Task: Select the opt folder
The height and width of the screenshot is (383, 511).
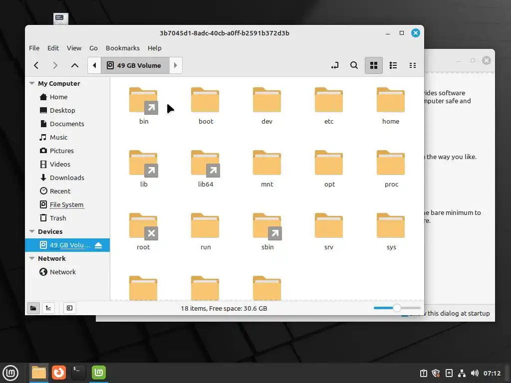Action: [329, 169]
